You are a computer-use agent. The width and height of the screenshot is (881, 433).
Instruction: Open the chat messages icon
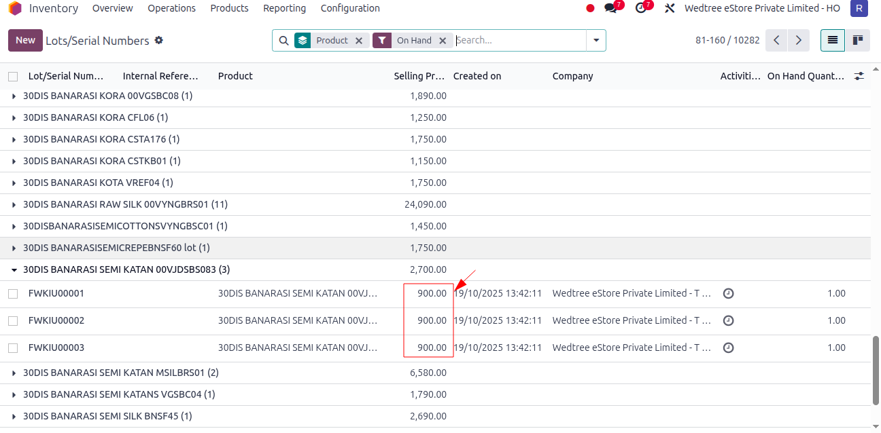tap(610, 9)
